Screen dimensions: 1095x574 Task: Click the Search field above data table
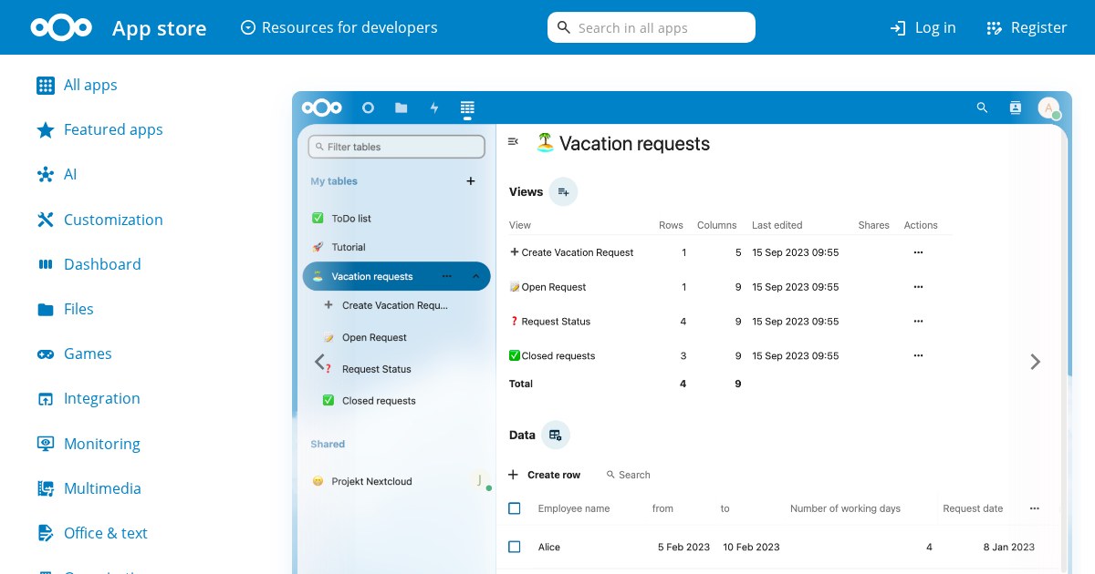click(x=629, y=475)
